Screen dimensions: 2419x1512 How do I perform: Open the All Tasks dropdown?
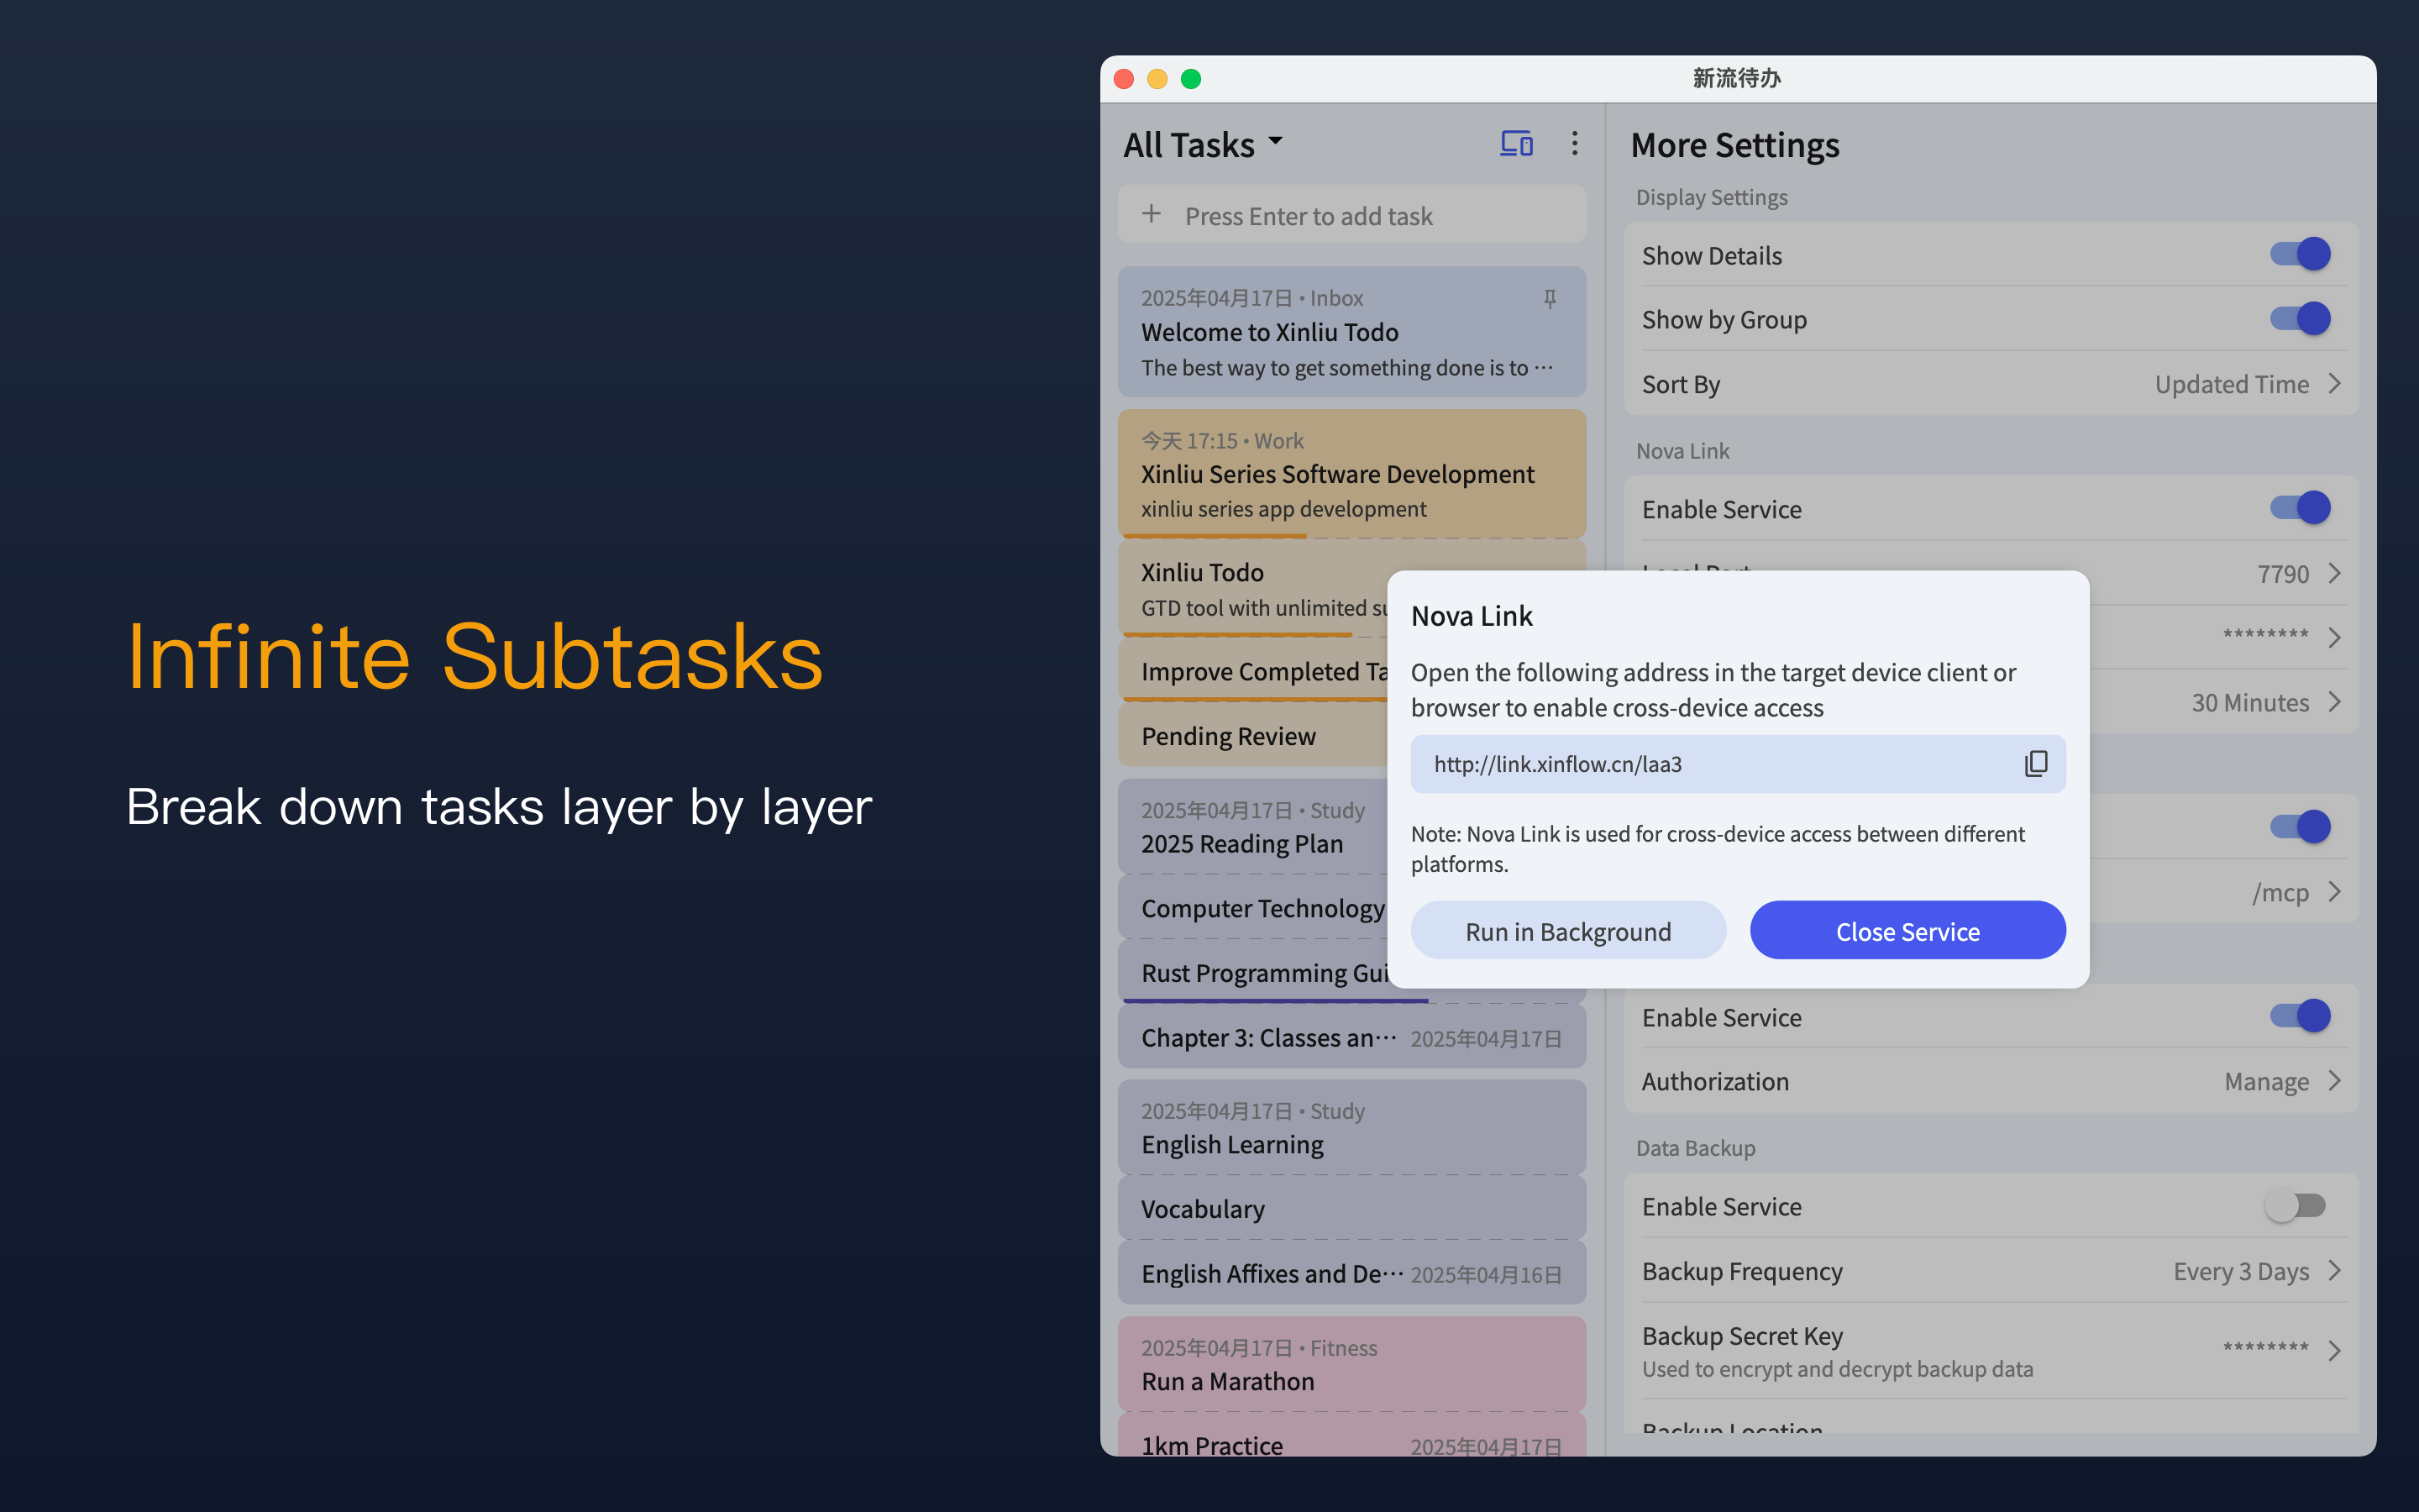pos(1204,144)
